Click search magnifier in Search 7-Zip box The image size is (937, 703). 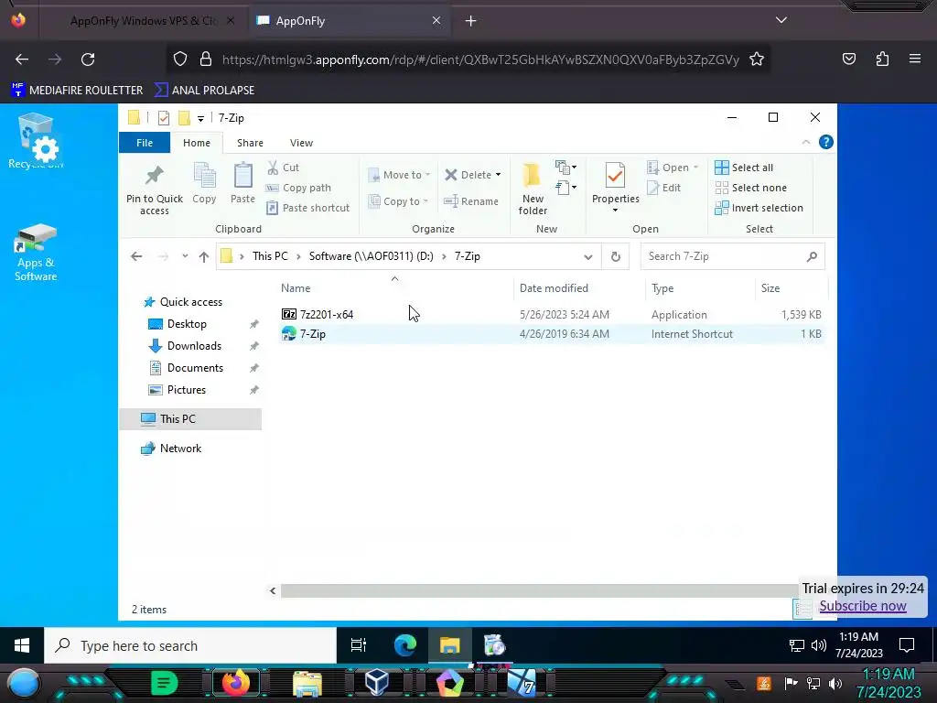tap(811, 256)
